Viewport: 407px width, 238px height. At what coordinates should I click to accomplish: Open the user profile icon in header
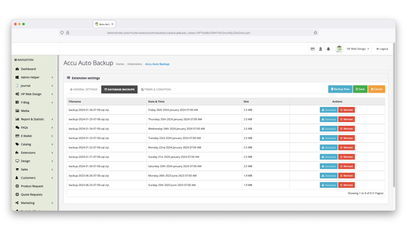pyautogui.click(x=320, y=49)
